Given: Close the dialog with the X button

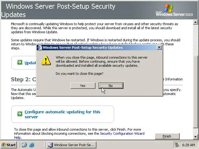Looking at the screenshot, I should (x=159, y=47).
